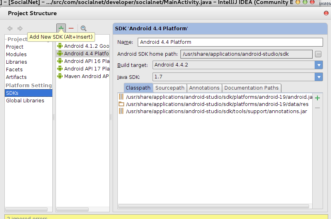Viewport: 331px width, 219px height.
Task: Open Facets in the sidebar
Action: pos(14,70)
